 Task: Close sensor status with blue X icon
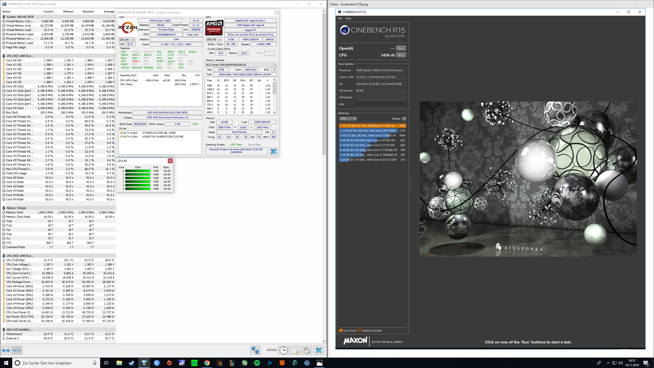click(x=319, y=350)
